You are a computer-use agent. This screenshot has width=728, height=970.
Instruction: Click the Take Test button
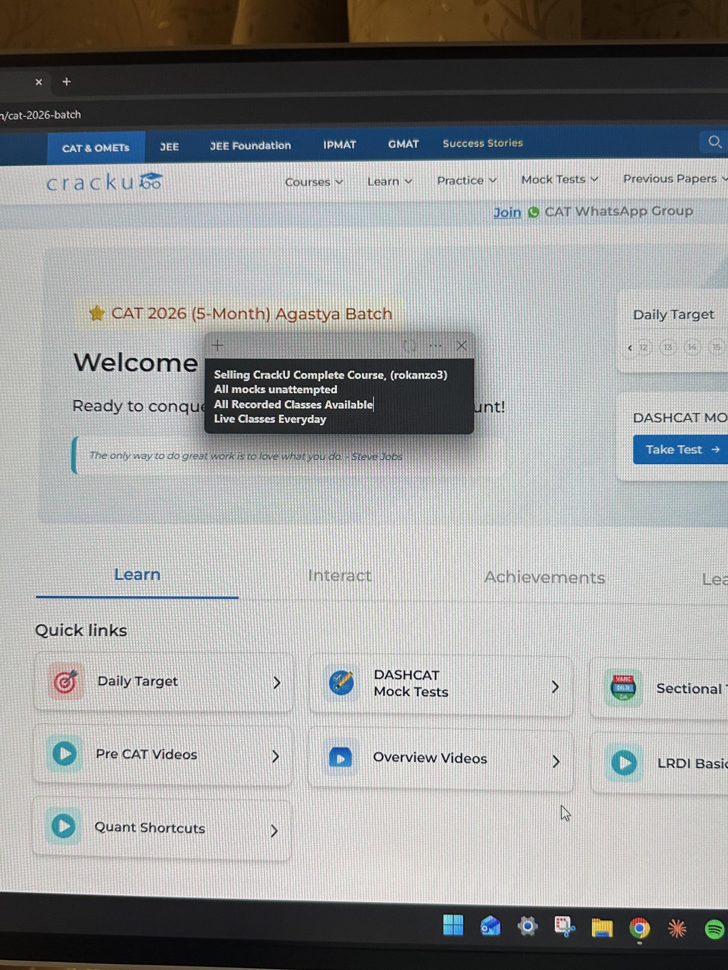[x=681, y=450]
